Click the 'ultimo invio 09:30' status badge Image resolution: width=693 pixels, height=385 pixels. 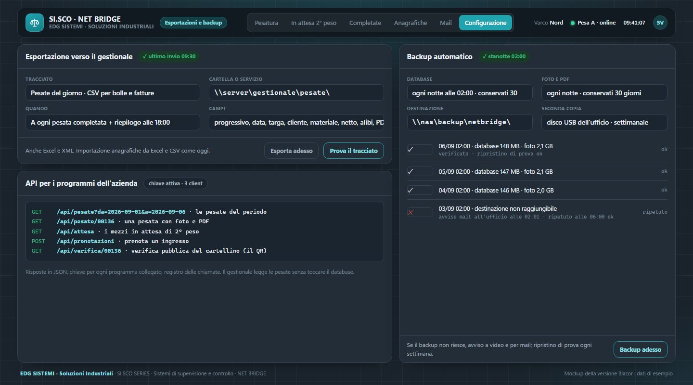coord(169,56)
